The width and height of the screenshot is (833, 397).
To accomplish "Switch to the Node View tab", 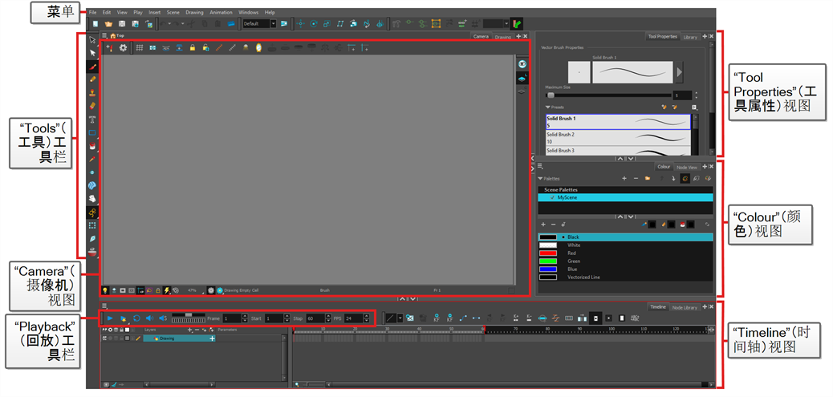I will (x=687, y=167).
